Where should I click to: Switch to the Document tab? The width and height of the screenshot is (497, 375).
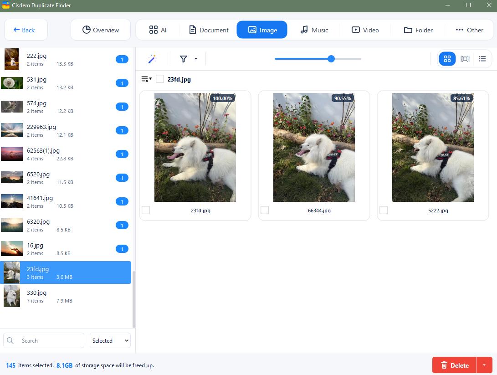(x=209, y=30)
